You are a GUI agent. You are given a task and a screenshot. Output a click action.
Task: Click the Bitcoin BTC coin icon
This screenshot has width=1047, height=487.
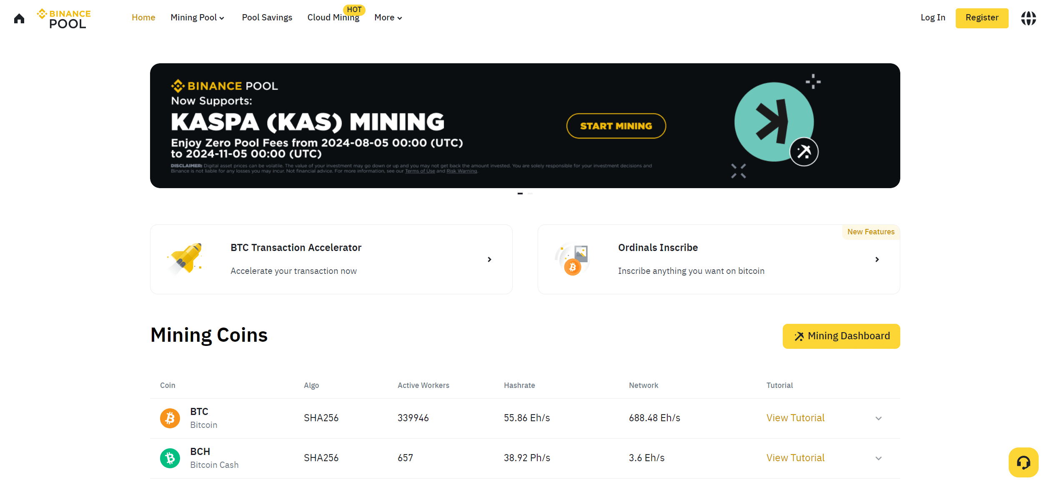(x=170, y=418)
